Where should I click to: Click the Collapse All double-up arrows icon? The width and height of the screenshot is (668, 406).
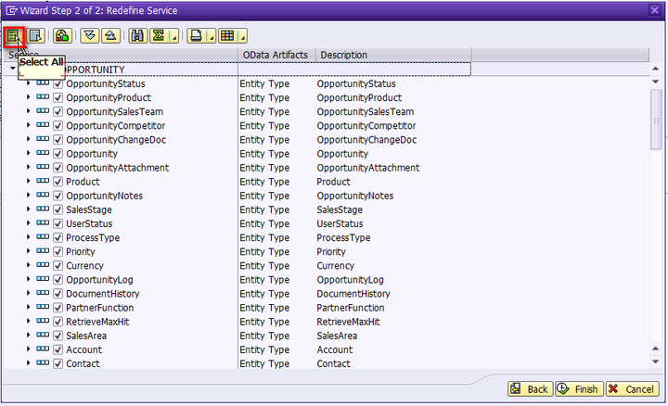pyautogui.click(x=110, y=36)
